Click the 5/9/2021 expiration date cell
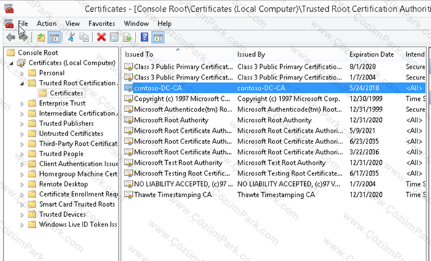Viewport: 431px width, 261px height. tap(362, 130)
